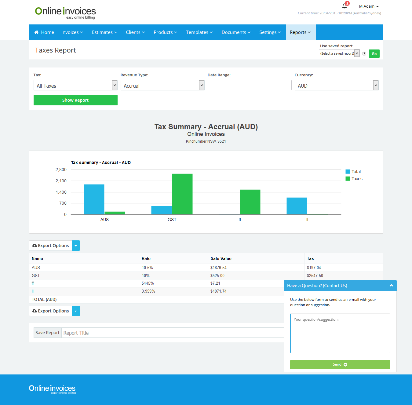
Task: Click the top Export Options arrow button
Action: point(76,246)
